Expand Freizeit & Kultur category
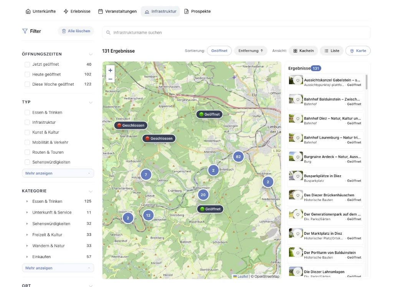Image resolution: width=393 pixels, height=287 pixels. (27, 235)
